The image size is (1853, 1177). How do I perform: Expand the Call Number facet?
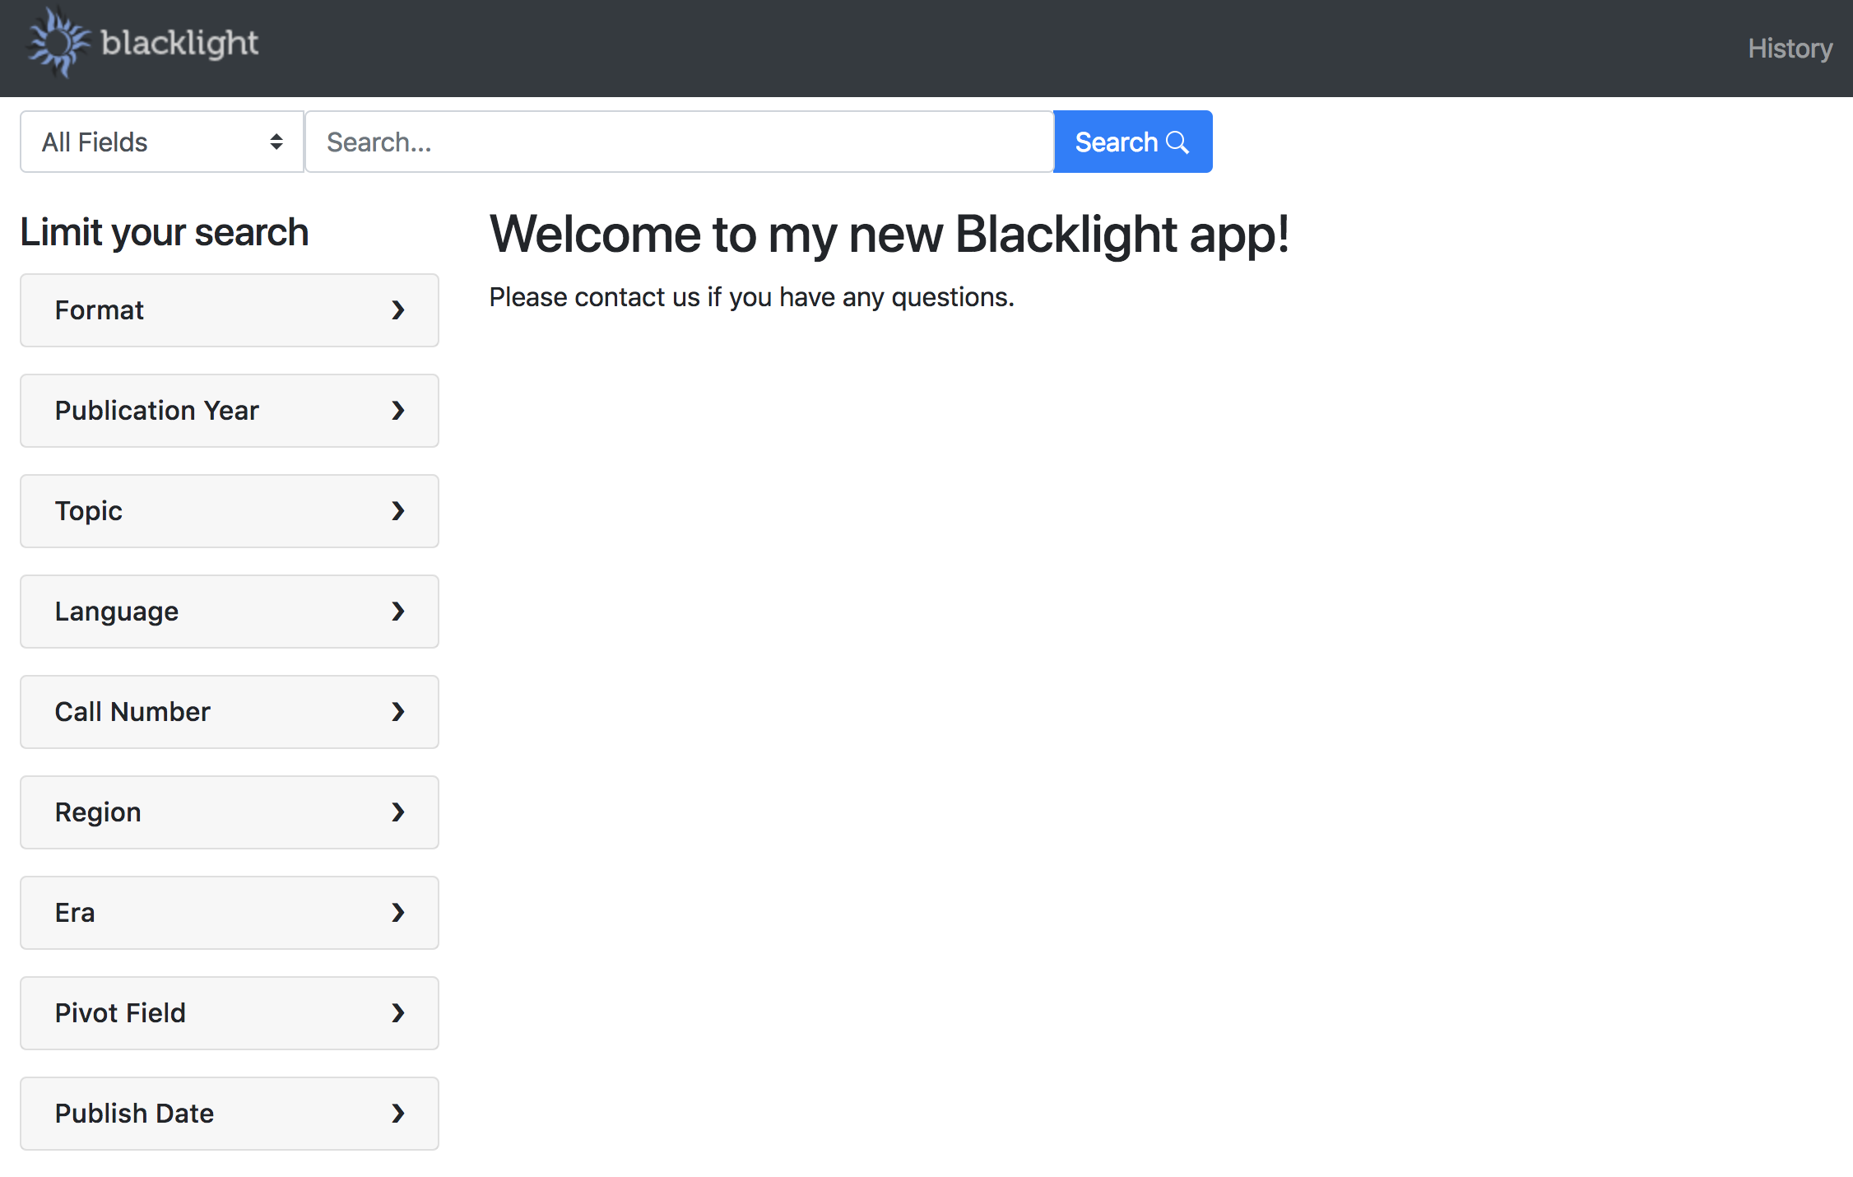click(230, 712)
